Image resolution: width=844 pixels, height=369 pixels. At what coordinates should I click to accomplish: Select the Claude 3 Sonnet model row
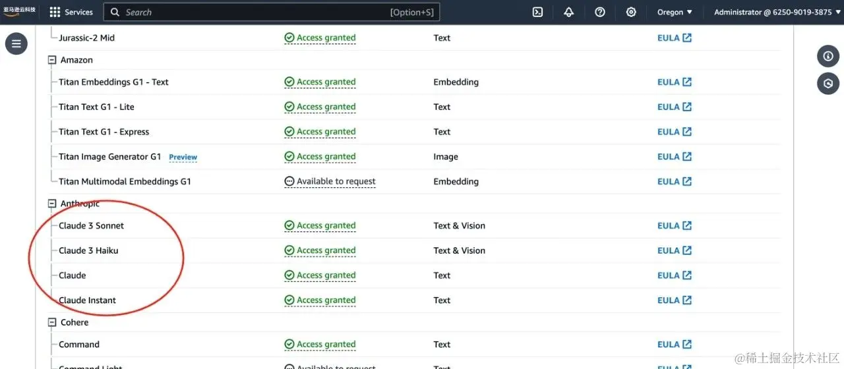(x=415, y=225)
